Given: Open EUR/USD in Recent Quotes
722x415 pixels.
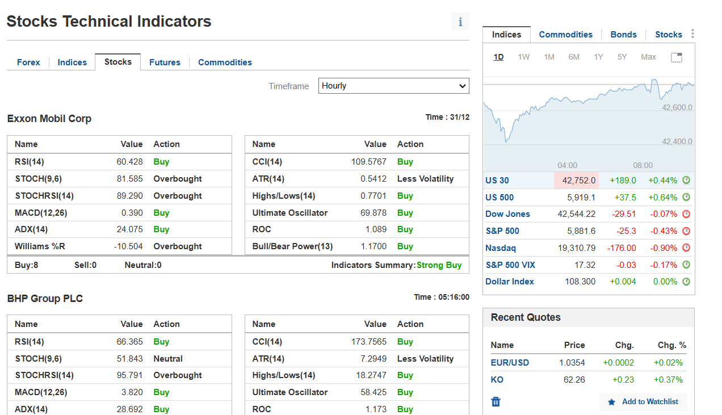Looking at the screenshot, I should pyautogui.click(x=510, y=363).
